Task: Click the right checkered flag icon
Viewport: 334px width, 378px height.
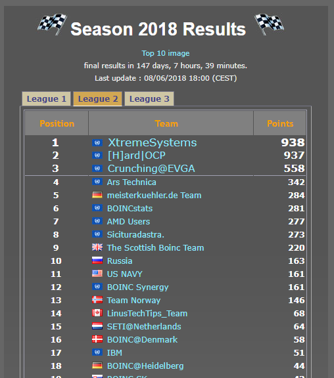Action: tap(270, 24)
